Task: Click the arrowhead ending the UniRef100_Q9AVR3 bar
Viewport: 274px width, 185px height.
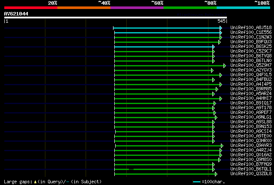Action: coord(222,146)
